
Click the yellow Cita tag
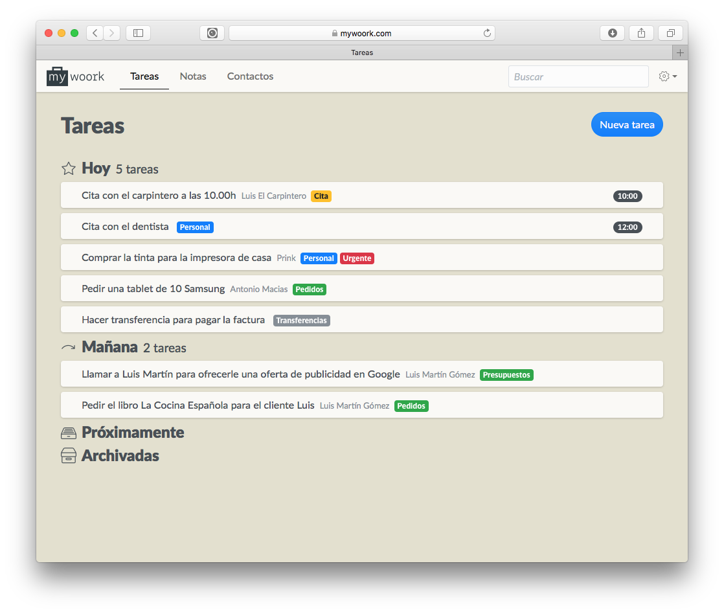point(321,196)
